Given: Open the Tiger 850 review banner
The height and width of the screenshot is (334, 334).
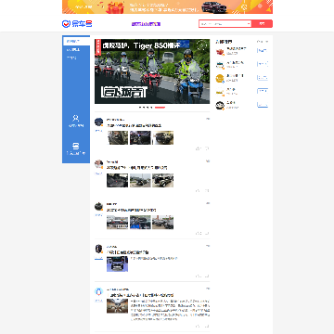Looking at the screenshot, I should pyautogui.click(x=152, y=71).
